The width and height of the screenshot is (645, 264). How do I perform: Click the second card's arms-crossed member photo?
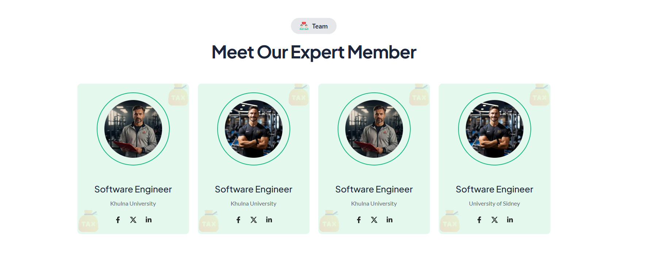click(254, 129)
